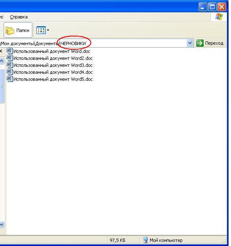Click the Word icon of Word3.doc
Screen dimensions: 231x246
pos(10,65)
